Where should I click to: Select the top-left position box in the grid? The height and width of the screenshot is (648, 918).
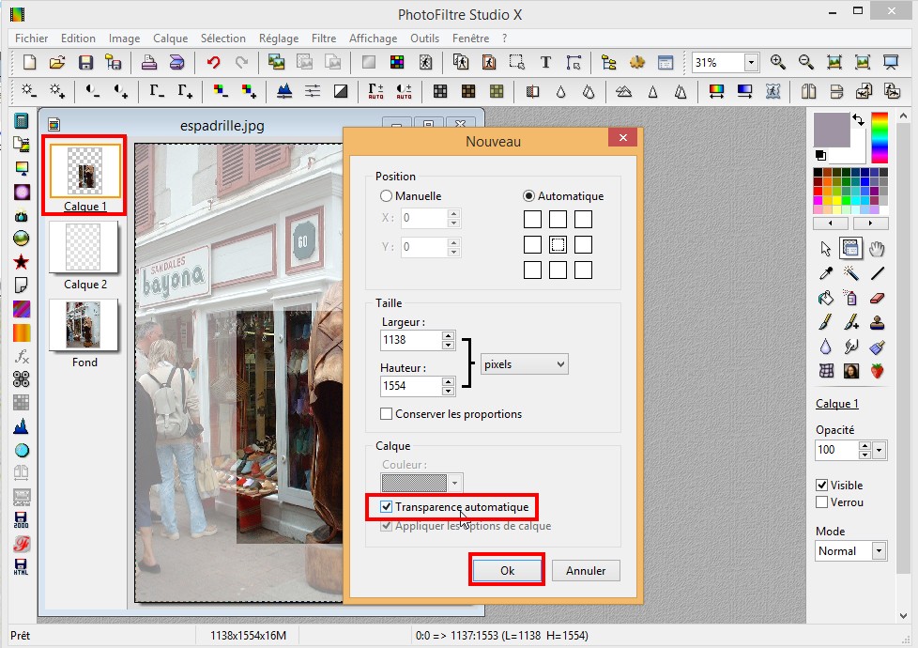click(x=532, y=219)
